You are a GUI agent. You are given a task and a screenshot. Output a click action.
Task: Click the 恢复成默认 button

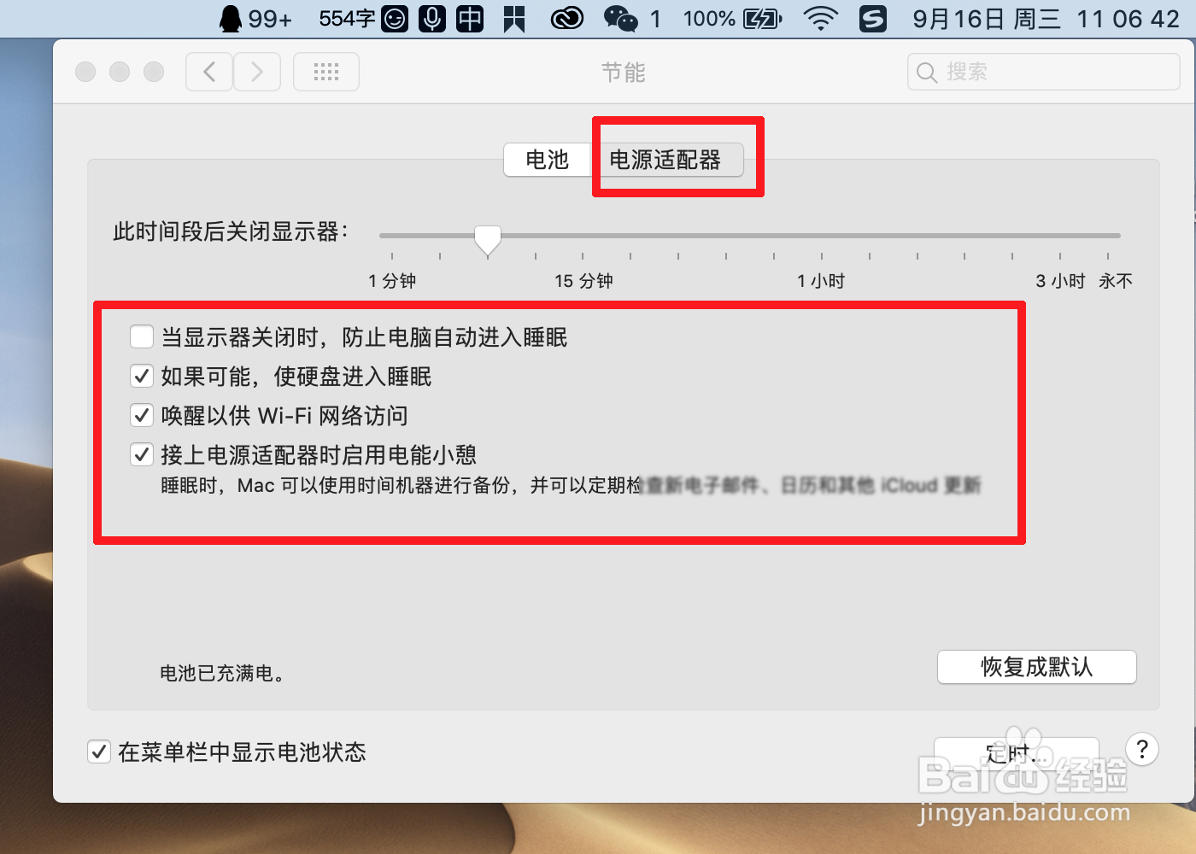point(1036,667)
